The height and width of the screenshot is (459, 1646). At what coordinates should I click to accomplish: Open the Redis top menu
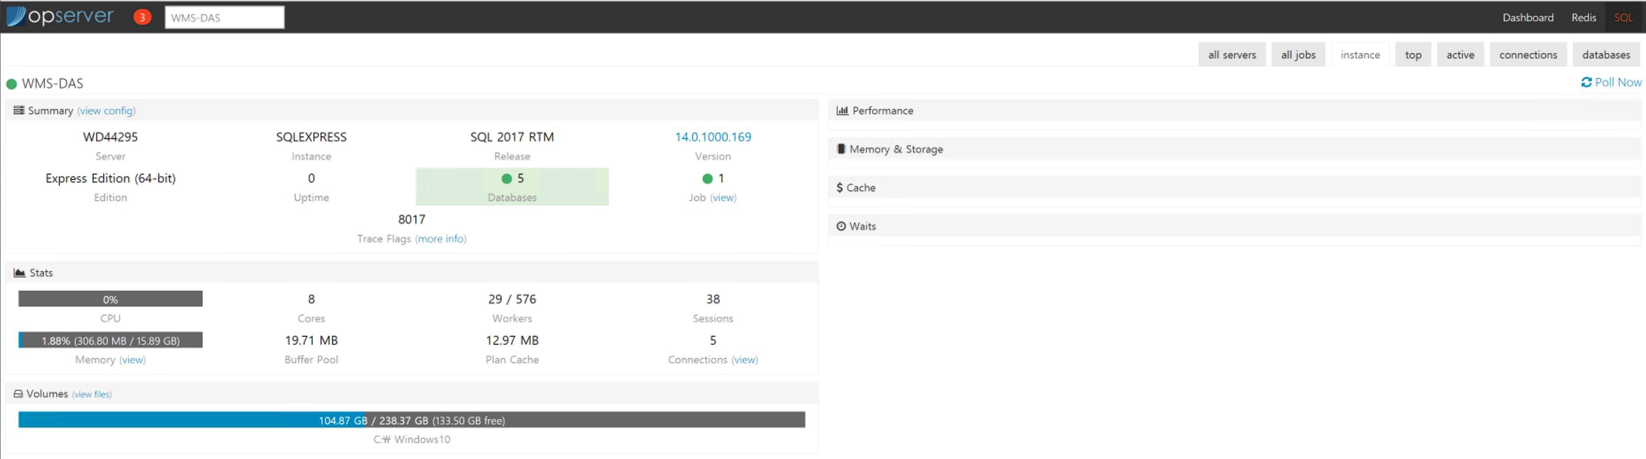[x=1583, y=17]
